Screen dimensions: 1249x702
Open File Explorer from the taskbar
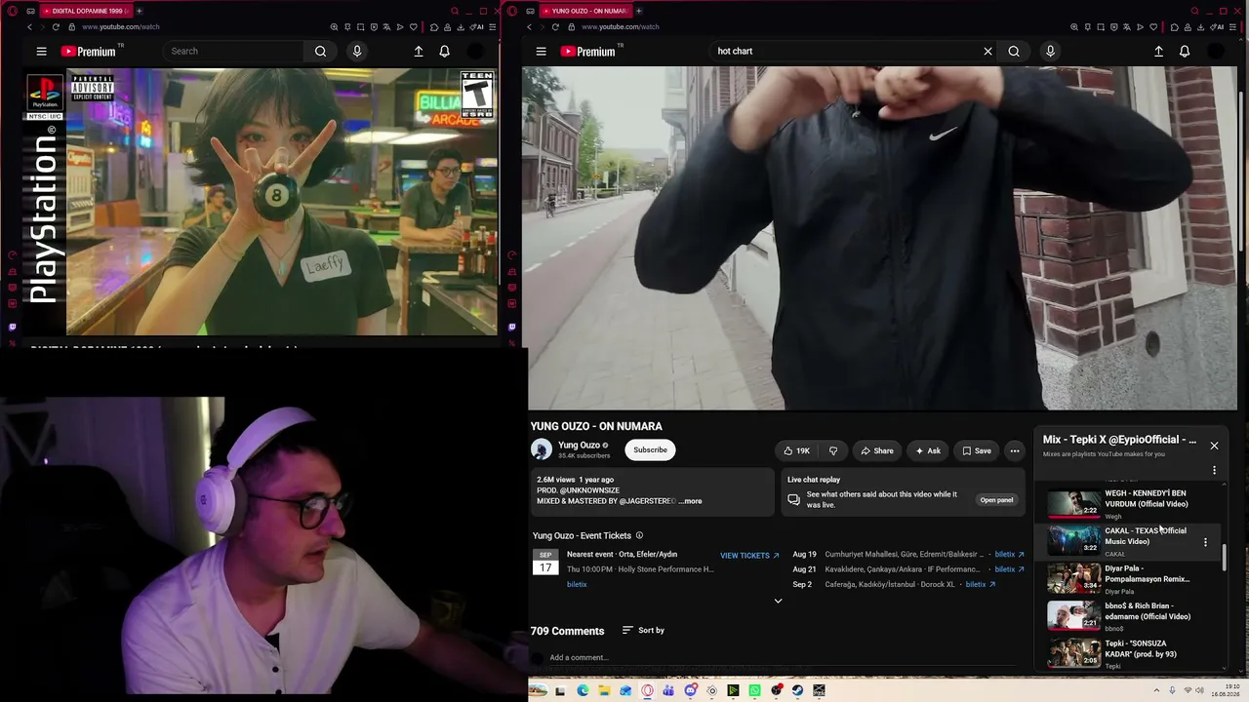(x=604, y=690)
